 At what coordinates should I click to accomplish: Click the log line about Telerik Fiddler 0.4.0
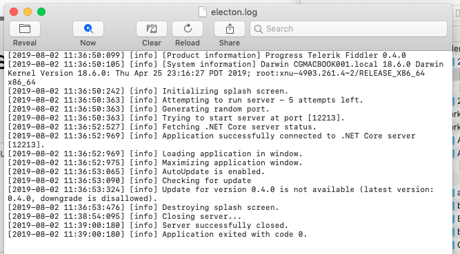[x=207, y=55]
